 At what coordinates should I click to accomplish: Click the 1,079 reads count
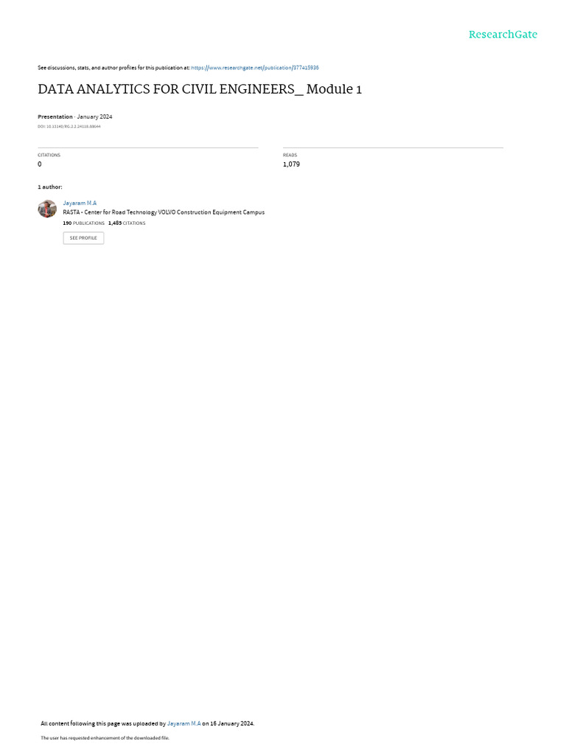(x=291, y=164)
